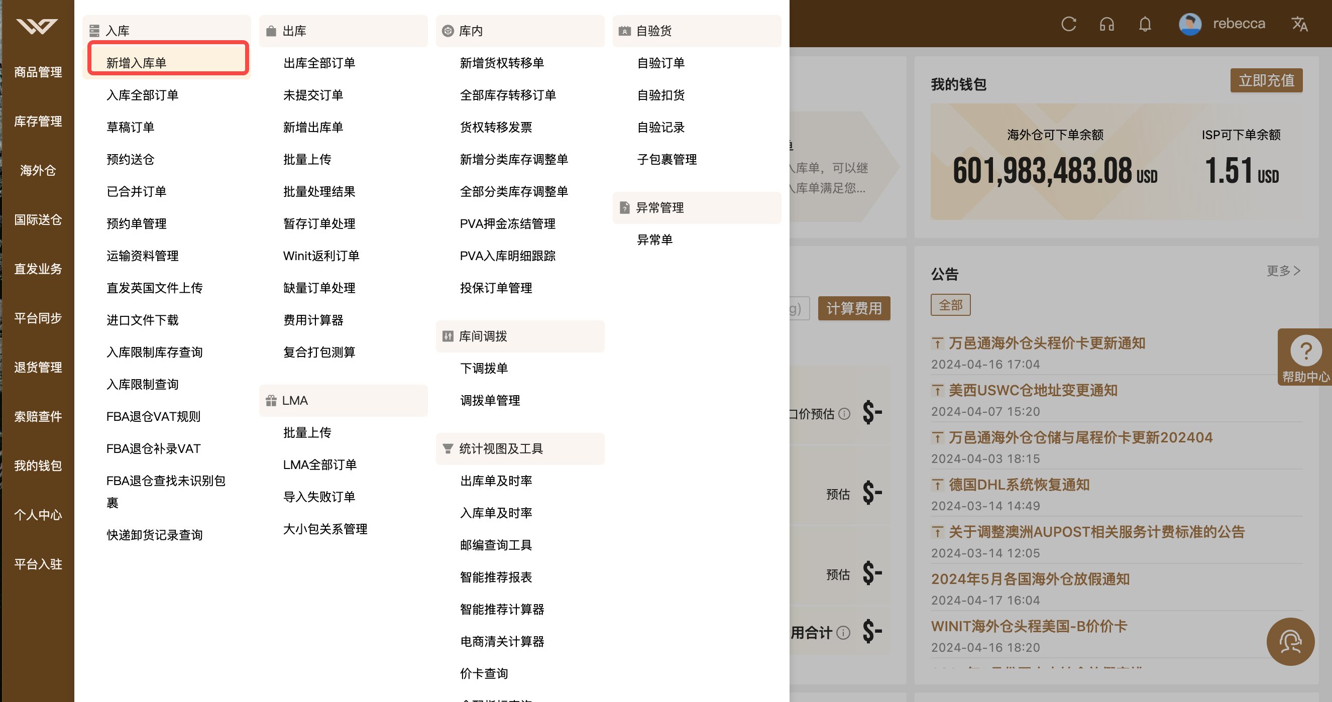Viewport: 1332px width, 702px height.
Task: Open WINIT海外仓头程美国-B价价卡 announcement
Action: (x=1029, y=626)
